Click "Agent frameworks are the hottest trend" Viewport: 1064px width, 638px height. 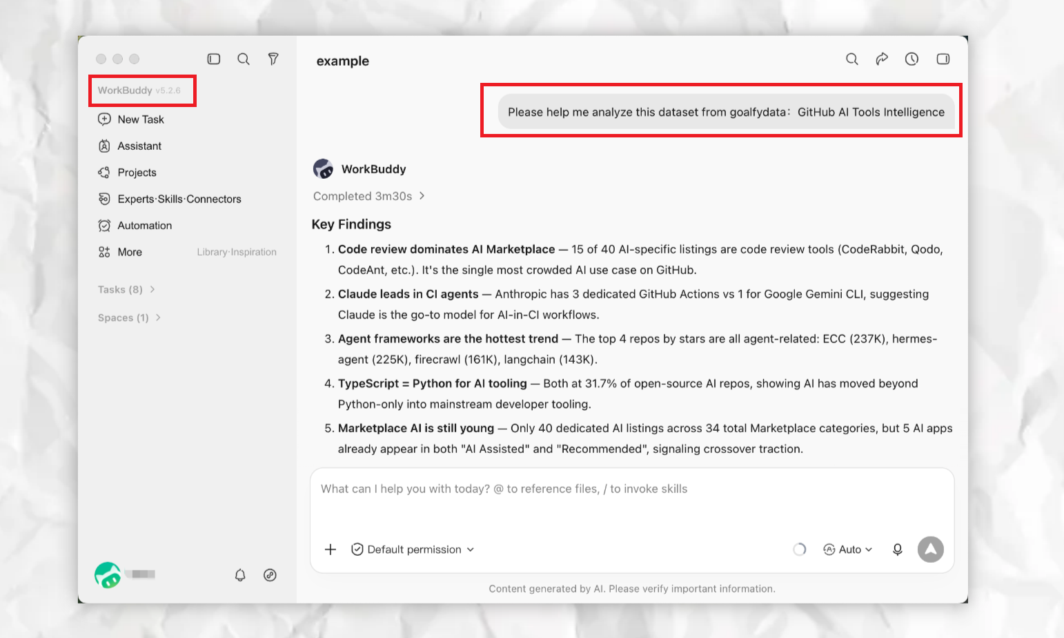(448, 339)
